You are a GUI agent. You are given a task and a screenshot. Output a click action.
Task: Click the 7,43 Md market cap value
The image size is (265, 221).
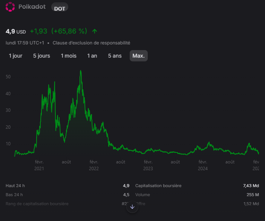pos(251,186)
